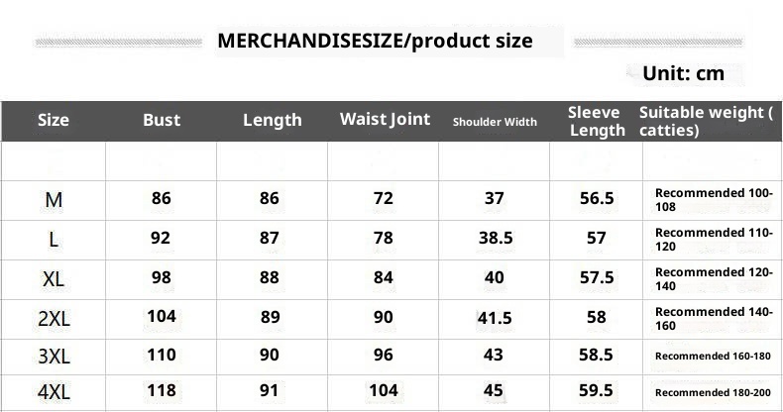Click the Length column header
This screenshot has width=783, height=412.
tap(272, 120)
